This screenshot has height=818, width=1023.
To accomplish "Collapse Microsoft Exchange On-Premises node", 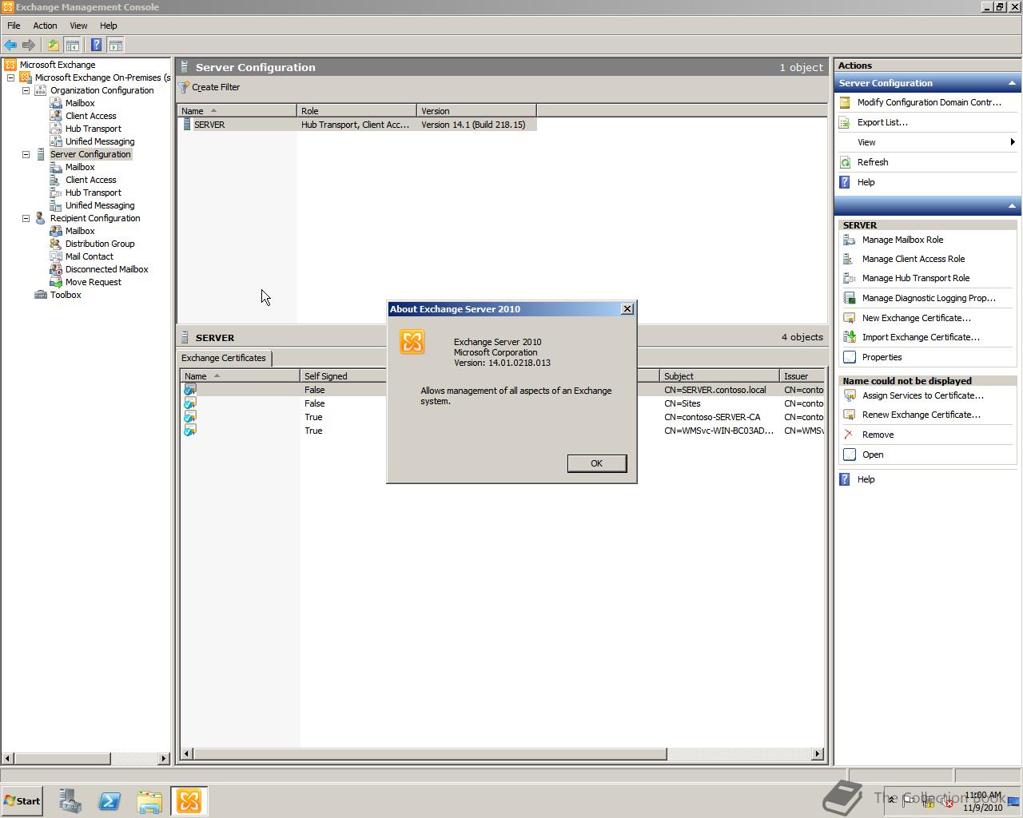I will pos(10,77).
